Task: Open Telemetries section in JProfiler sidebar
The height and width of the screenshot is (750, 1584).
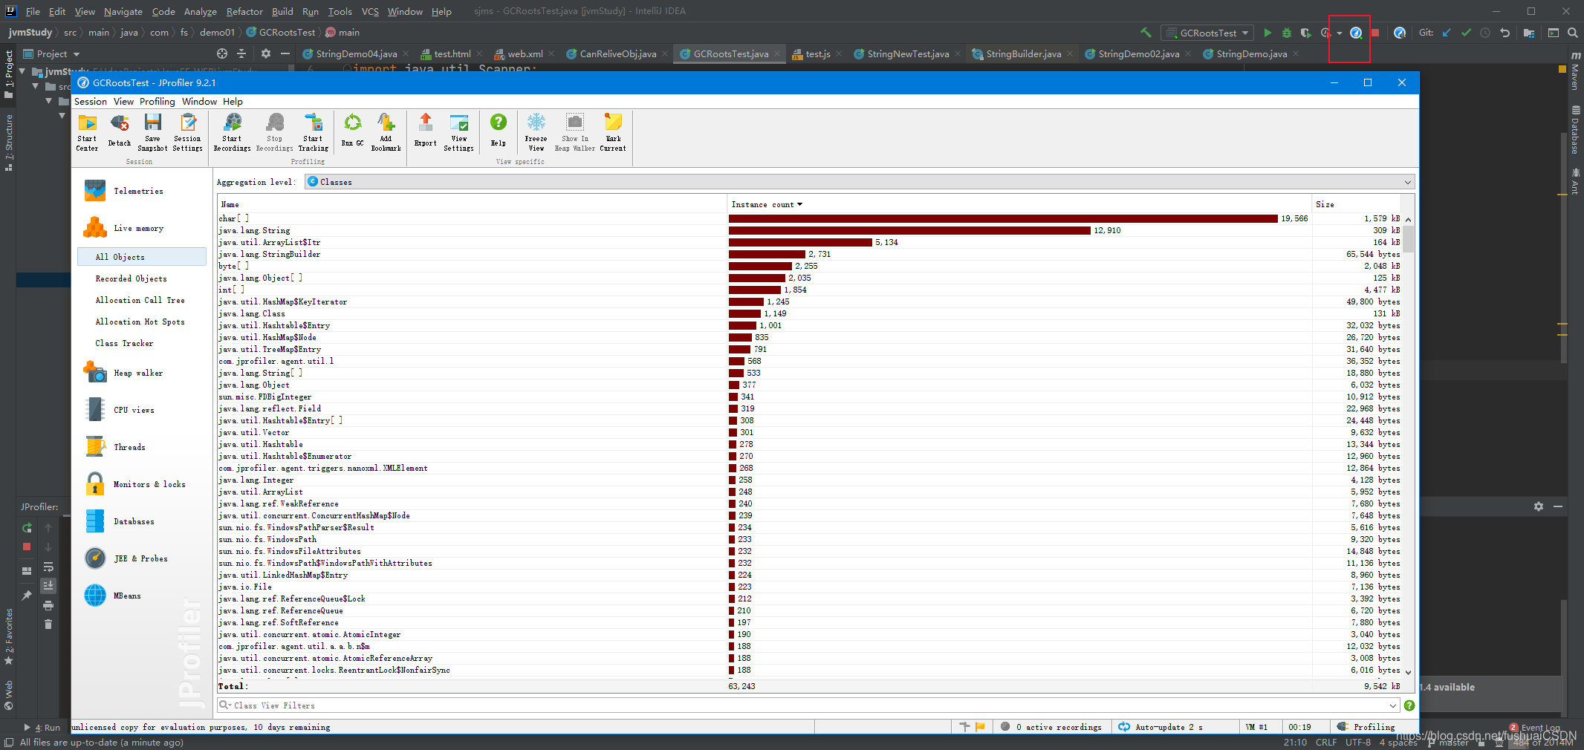Action: (138, 191)
